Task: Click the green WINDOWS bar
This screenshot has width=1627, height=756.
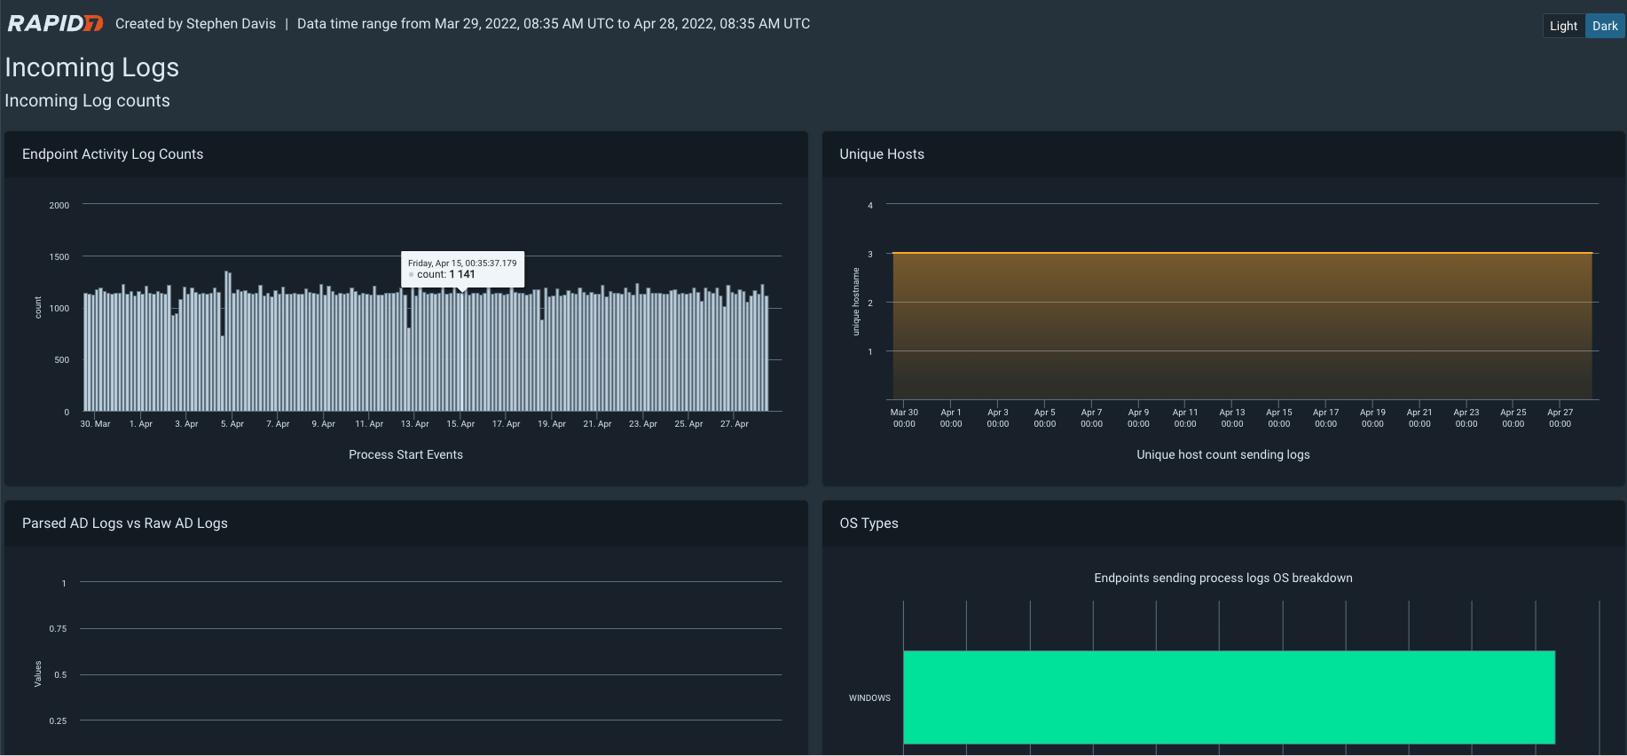Action: 1229,697
